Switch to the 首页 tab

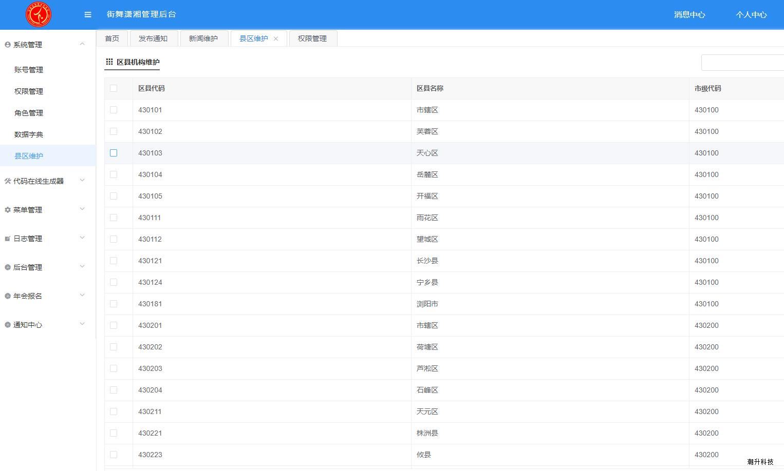pyautogui.click(x=112, y=38)
